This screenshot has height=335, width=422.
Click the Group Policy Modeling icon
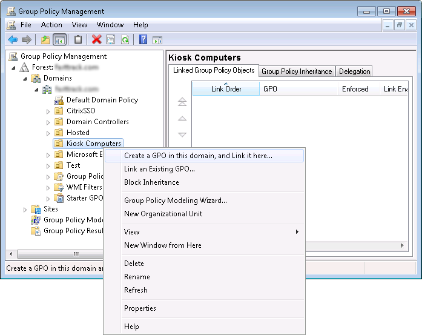click(x=36, y=220)
